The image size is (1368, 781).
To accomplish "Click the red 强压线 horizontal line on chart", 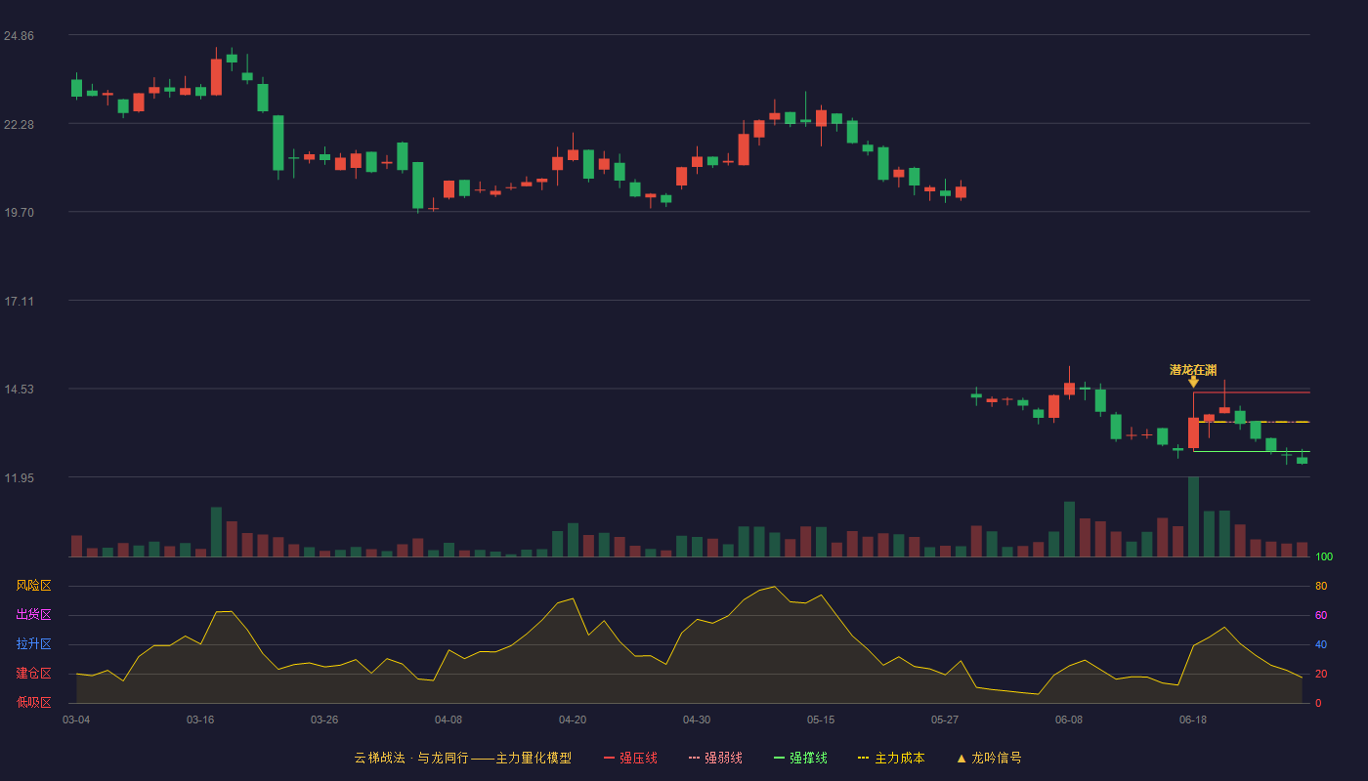I will tap(1252, 392).
